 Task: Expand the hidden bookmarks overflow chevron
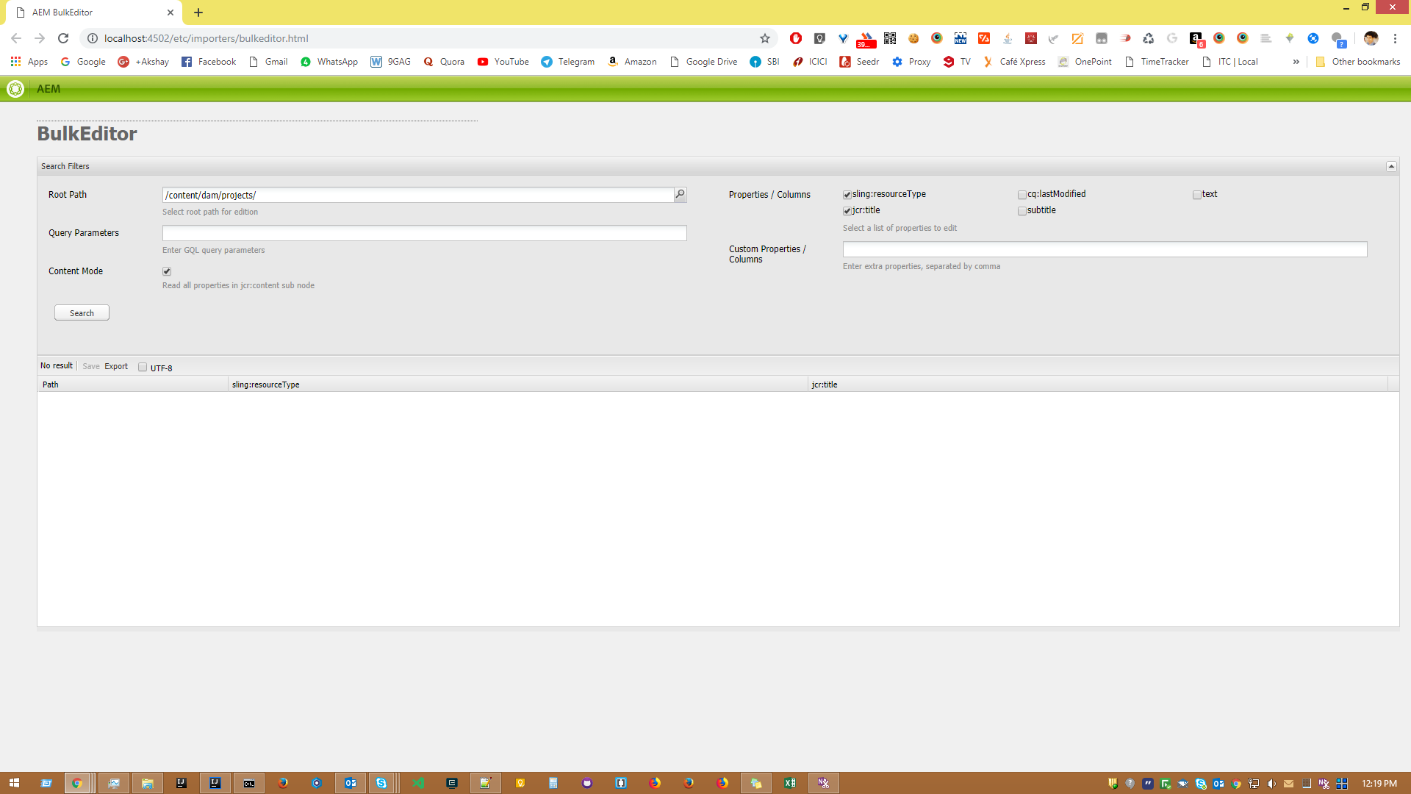1296,62
